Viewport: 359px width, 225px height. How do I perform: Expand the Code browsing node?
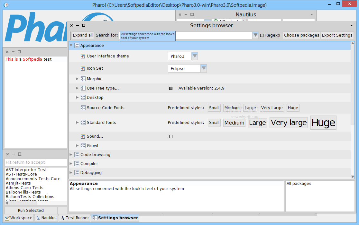coord(71,155)
